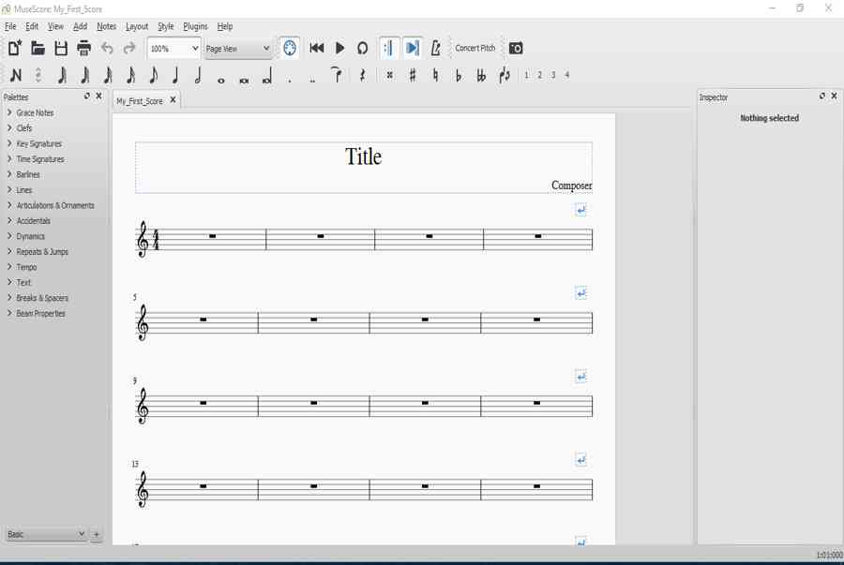
Task: Rewind playback to the start position
Action: (317, 48)
